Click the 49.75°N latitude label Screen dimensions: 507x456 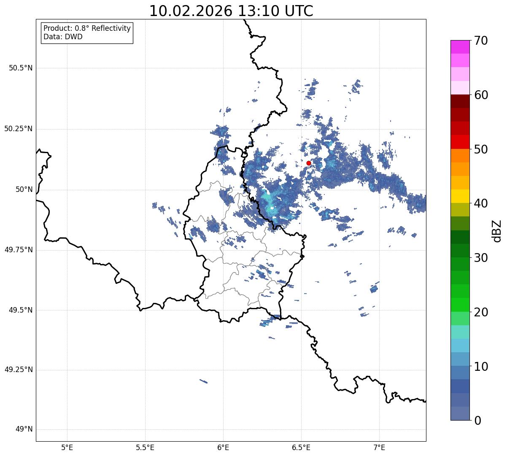click(x=18, y=250)
